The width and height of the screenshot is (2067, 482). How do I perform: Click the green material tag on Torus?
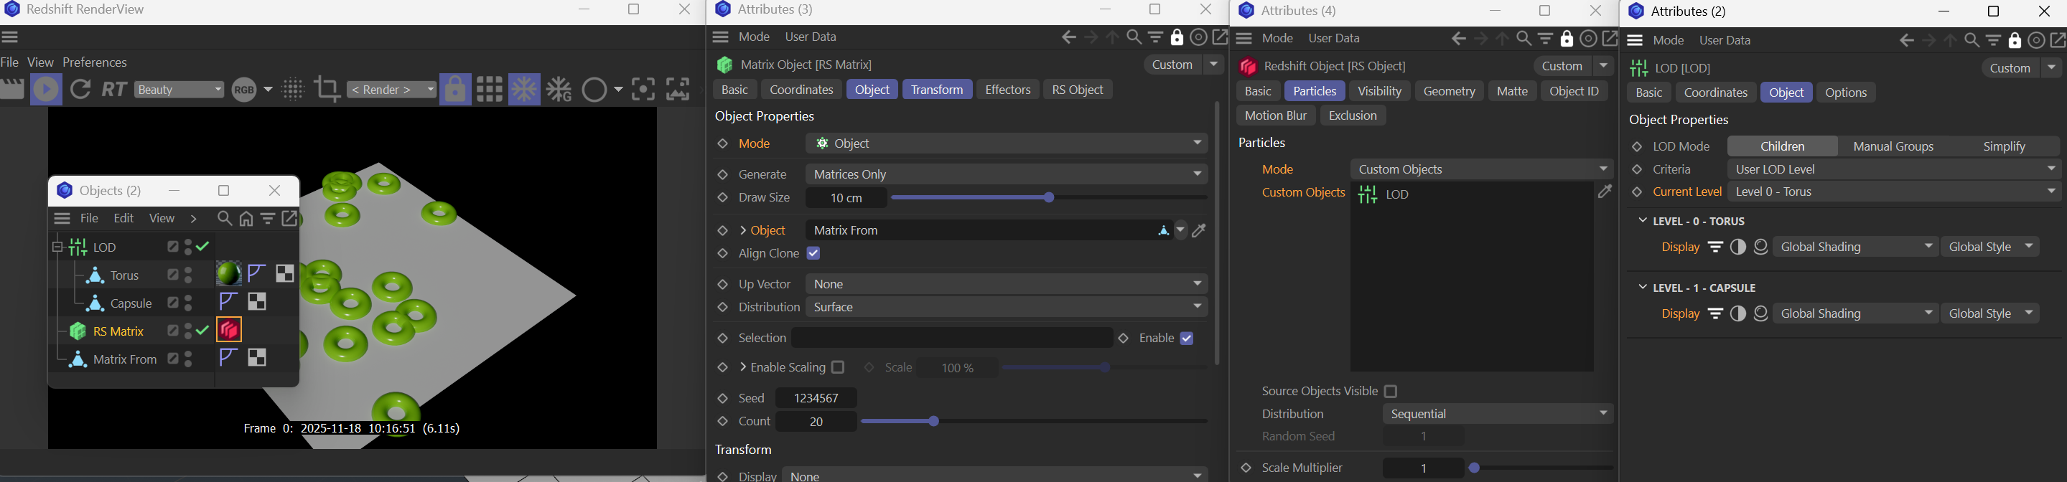click(229, 274)
